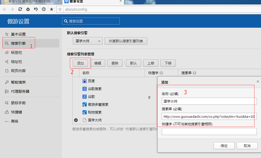
Task: Click the undo closed tab icon
Action: [36, 9]
